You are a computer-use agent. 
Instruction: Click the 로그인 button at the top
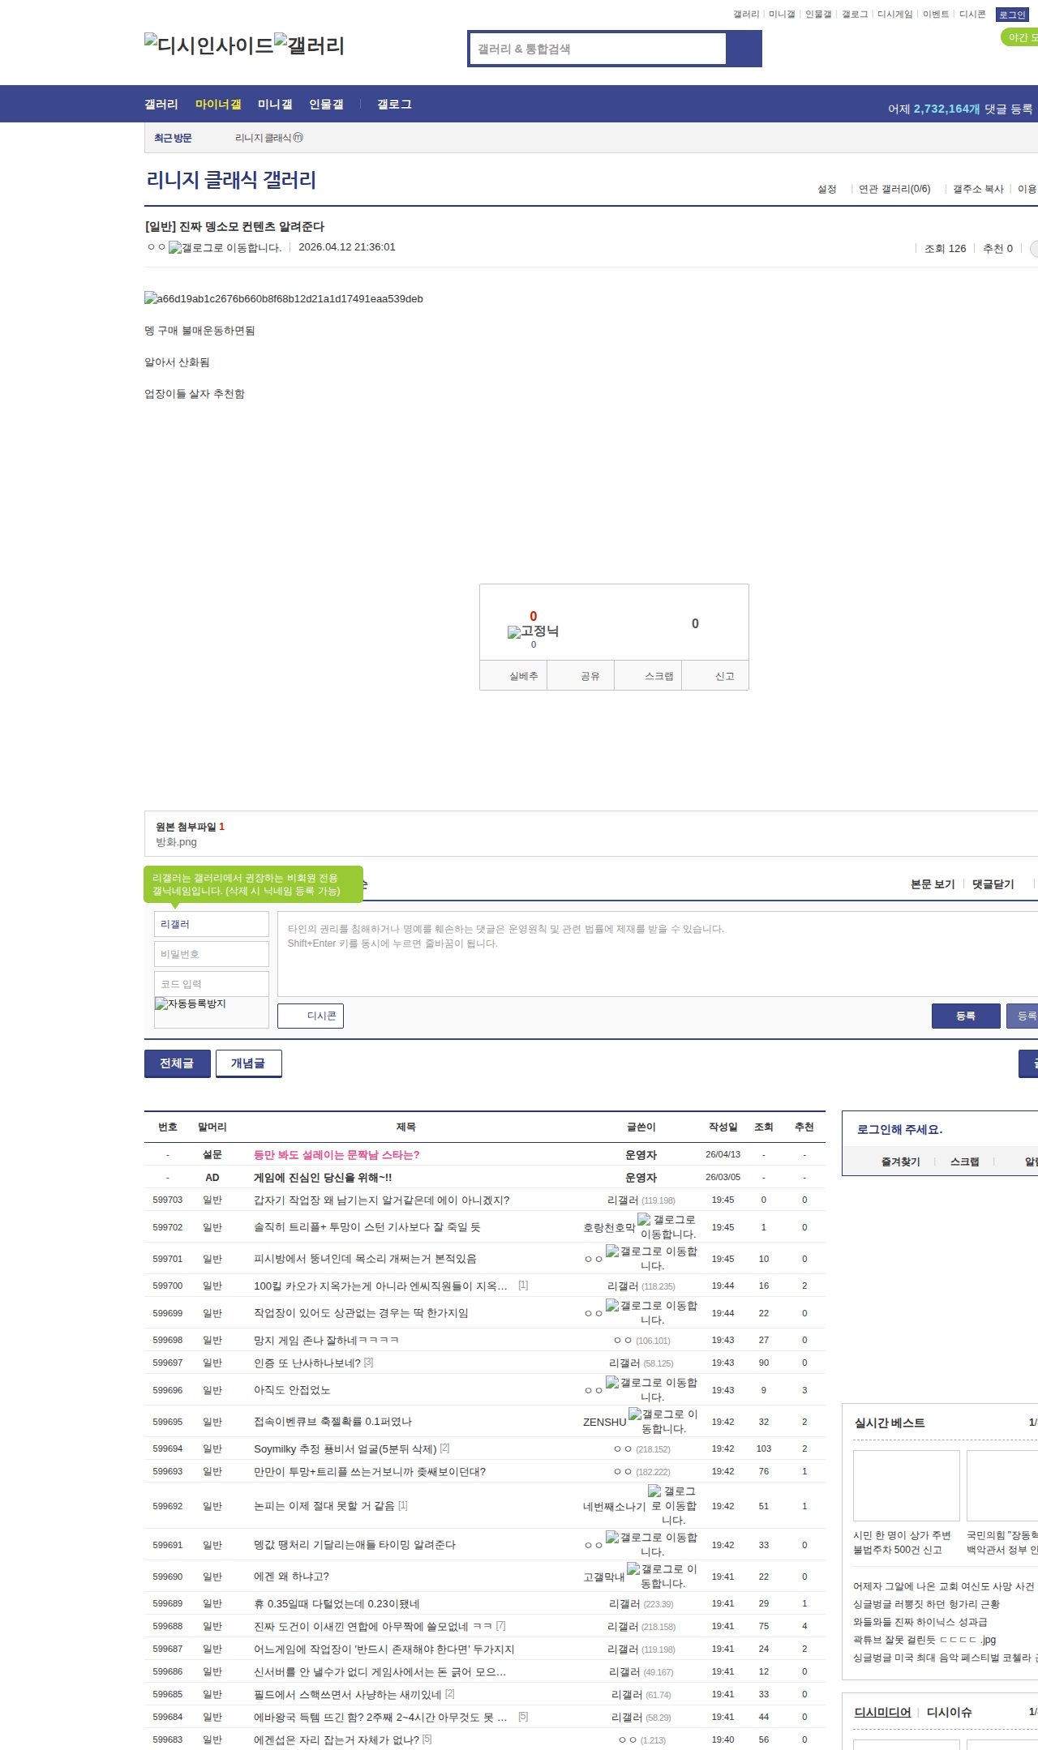coord(1012,15)
